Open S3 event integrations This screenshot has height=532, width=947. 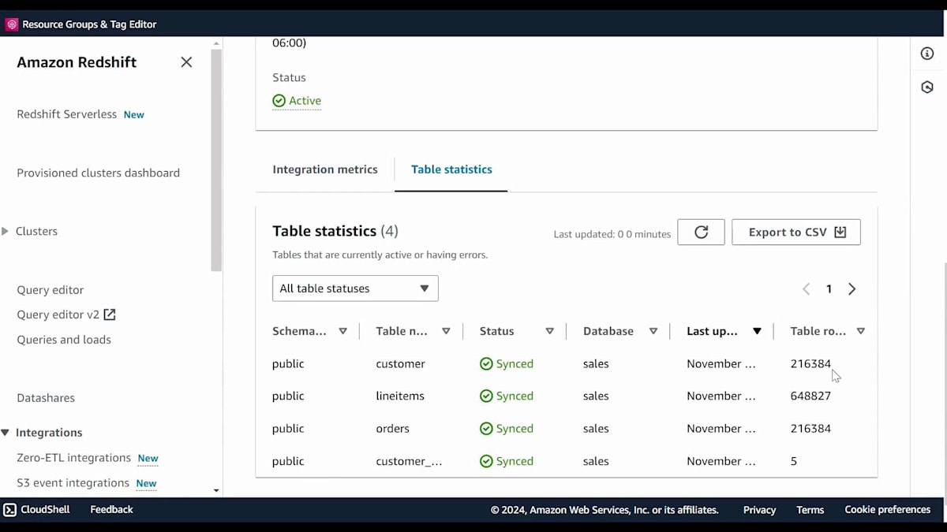(x=73, y=483)
